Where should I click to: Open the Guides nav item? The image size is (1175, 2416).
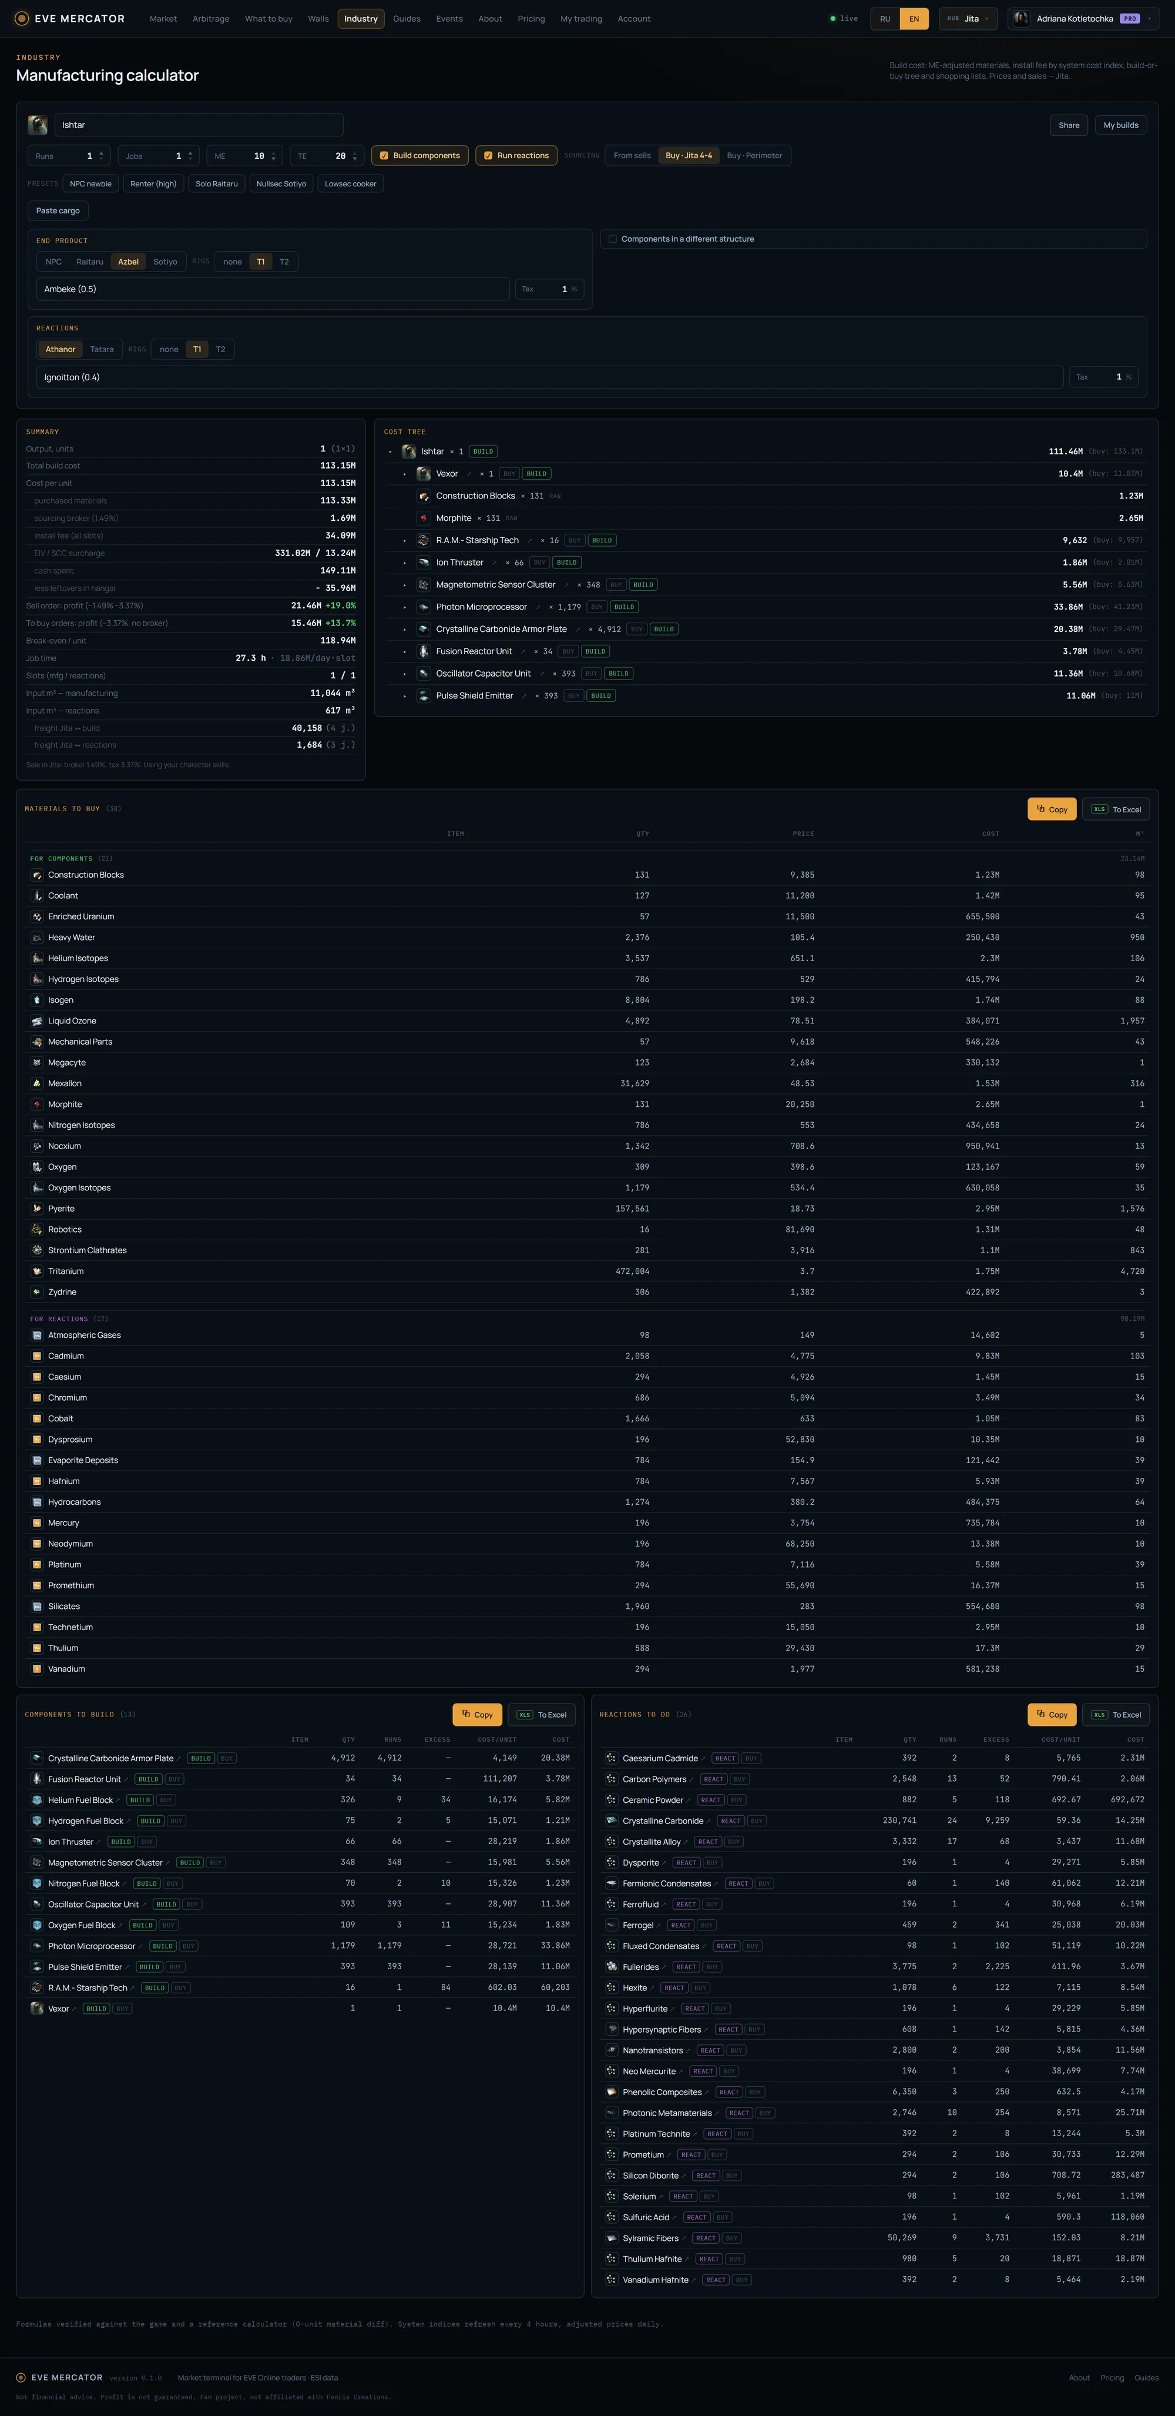tap(407, 19)
